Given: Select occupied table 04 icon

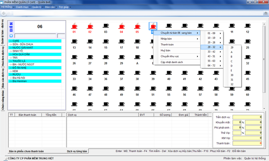Looking at the screenshot, I should pyautogui.click(x=121, y=26).
